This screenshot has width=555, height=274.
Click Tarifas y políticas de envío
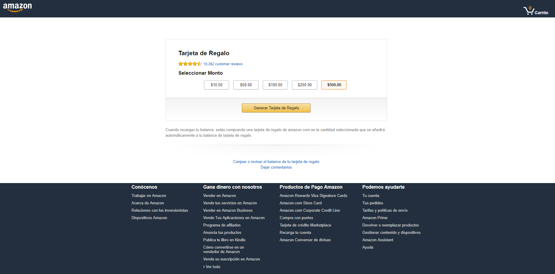pyautogui.click(x=385, y=210)
